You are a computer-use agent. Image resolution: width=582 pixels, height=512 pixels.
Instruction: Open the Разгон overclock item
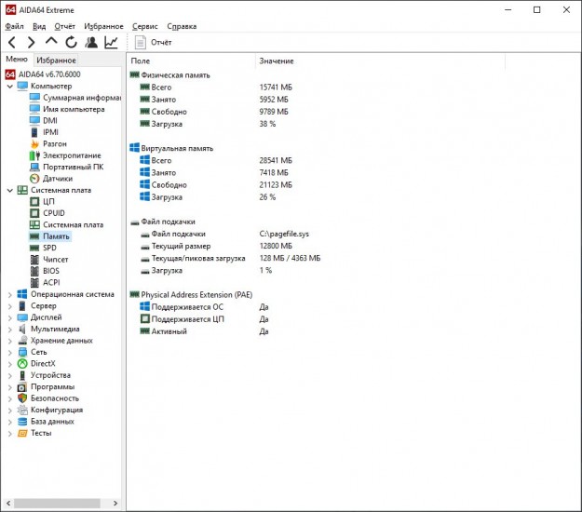pyautogui.click(x=54, y=144)
